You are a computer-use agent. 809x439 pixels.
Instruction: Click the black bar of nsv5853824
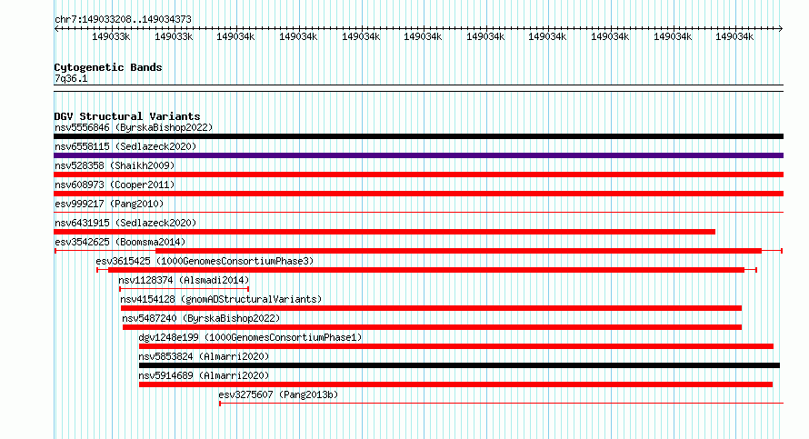coord(459,365)
